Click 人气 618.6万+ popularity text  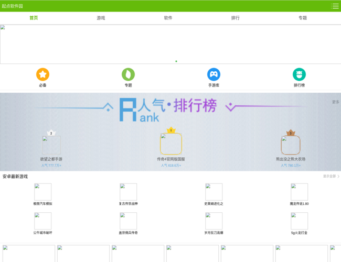(171, 166)
